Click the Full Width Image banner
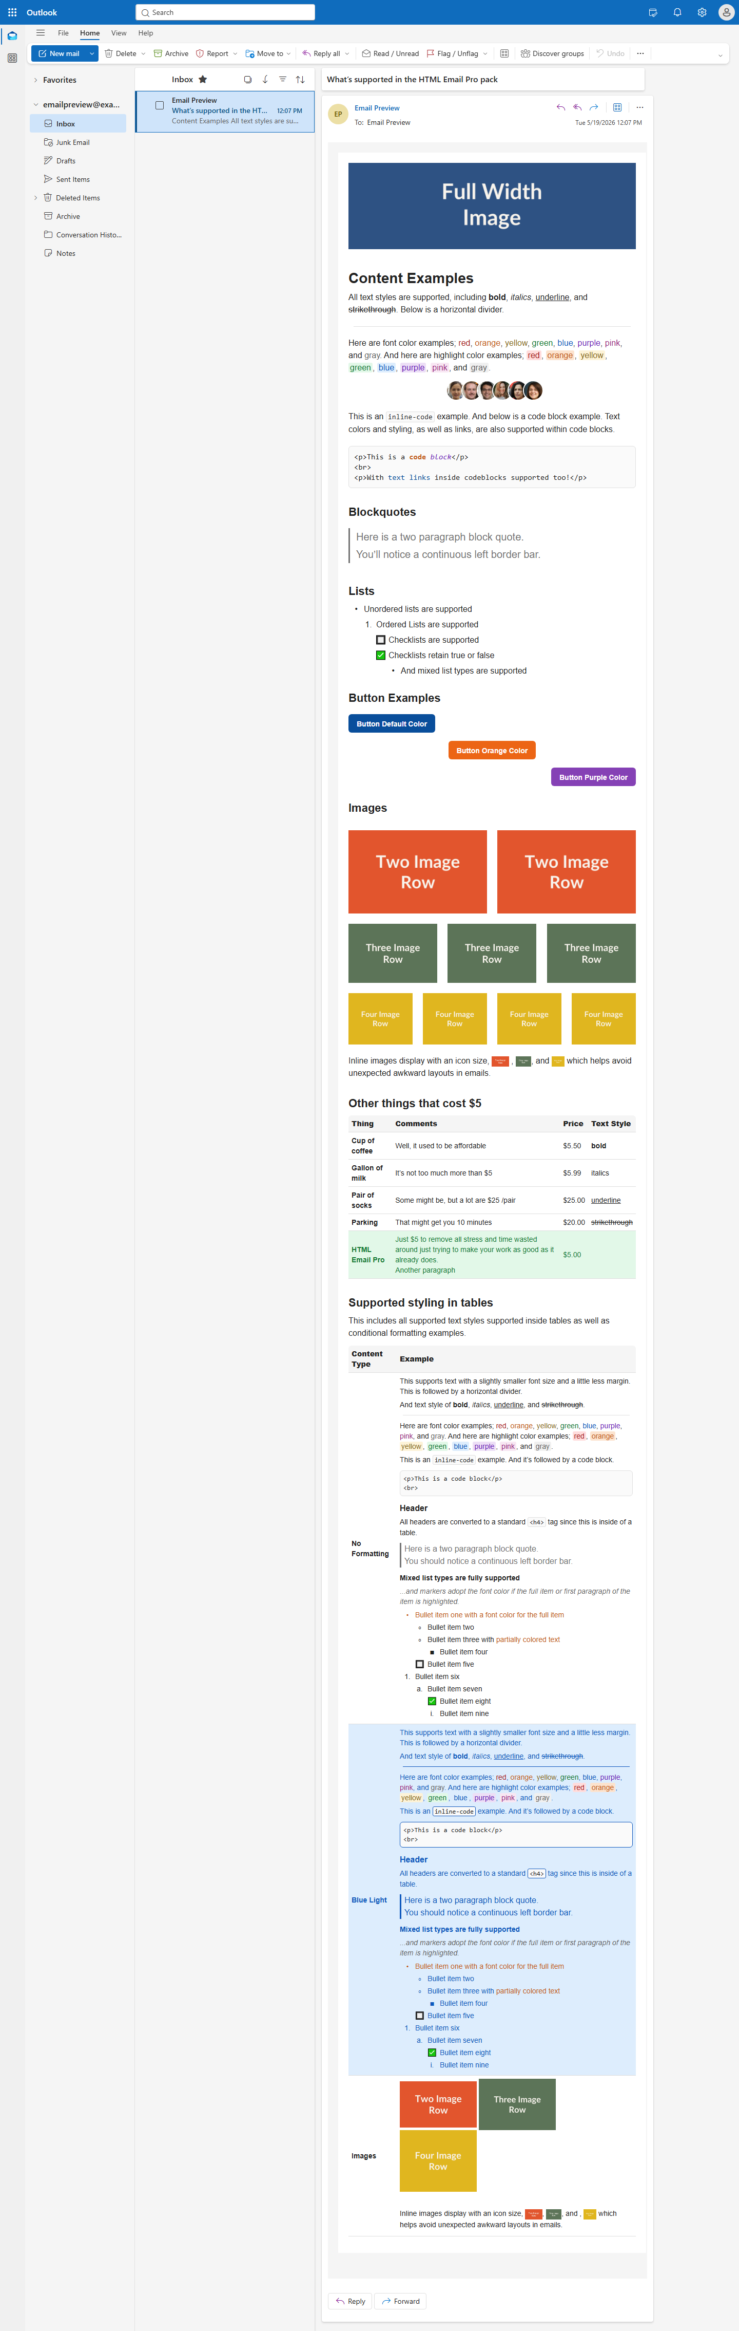 click(492, 206)
